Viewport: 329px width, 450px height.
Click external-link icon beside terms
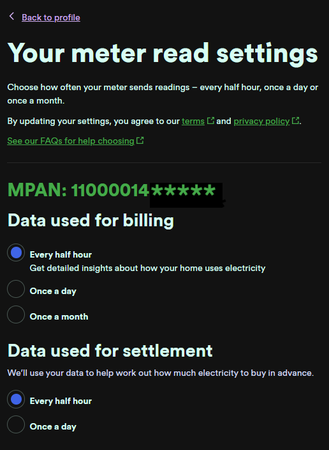coord(210,121)
